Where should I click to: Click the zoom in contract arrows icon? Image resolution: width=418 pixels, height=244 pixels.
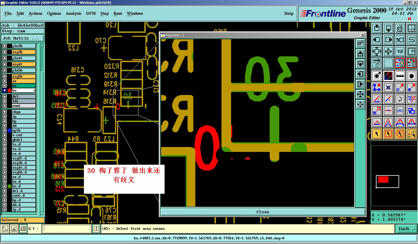(x=388, y=51)
